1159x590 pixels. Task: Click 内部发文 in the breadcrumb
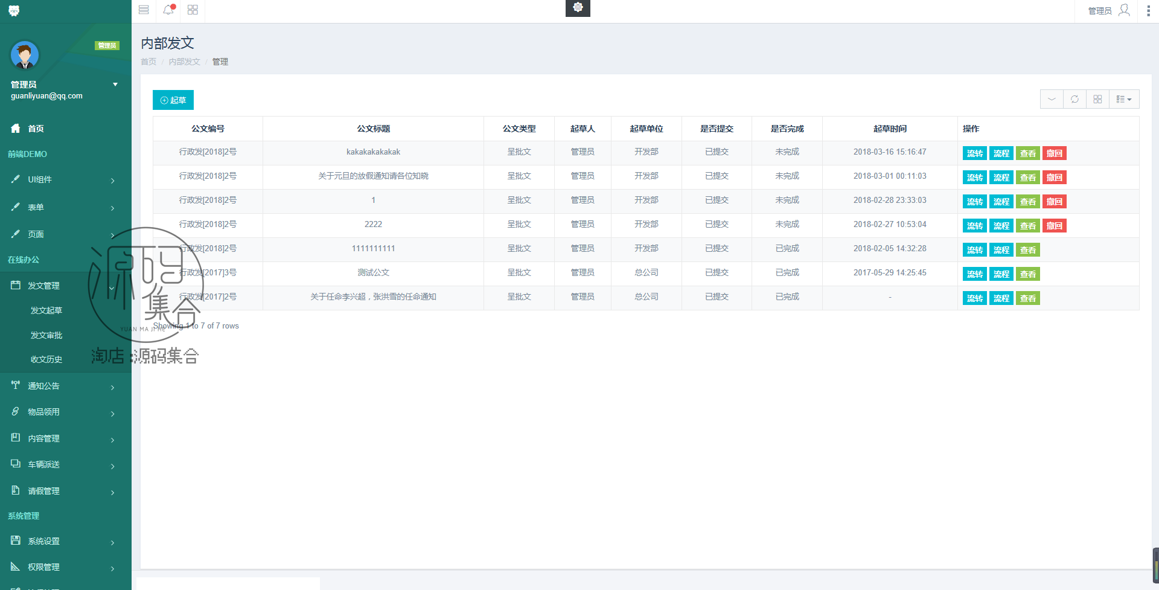click(x=184, y=62)
